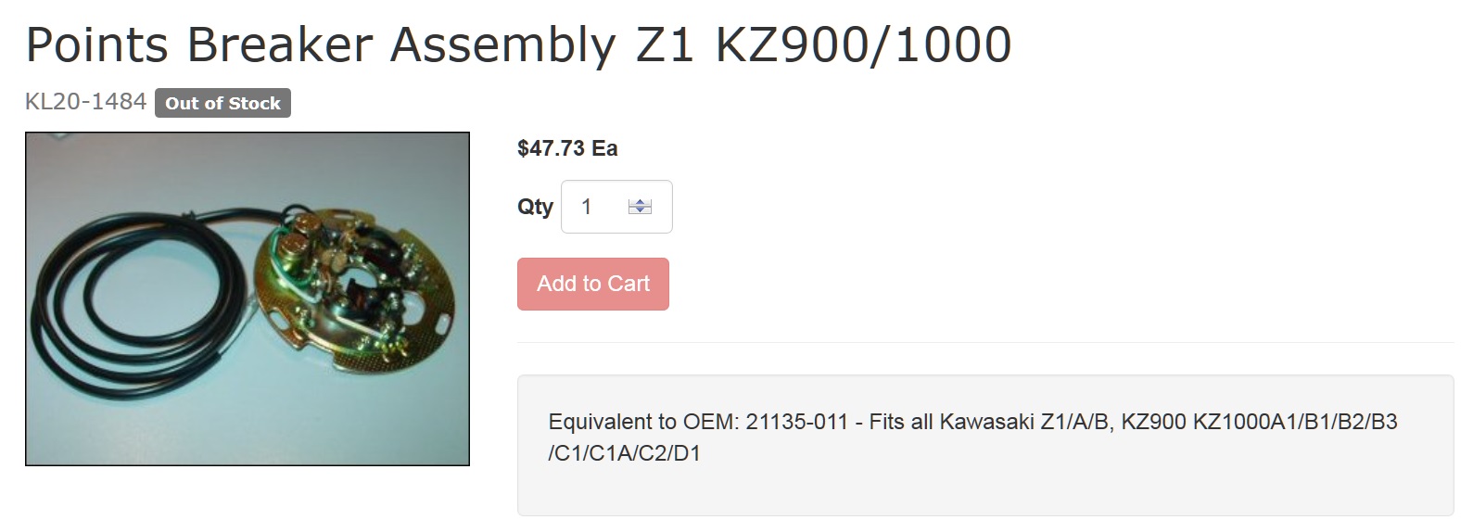The width and height of the screenshot is (1473, 520).
Task: Decrease quantity with the down spinner arrow
Action: click(x=640, y=210)
